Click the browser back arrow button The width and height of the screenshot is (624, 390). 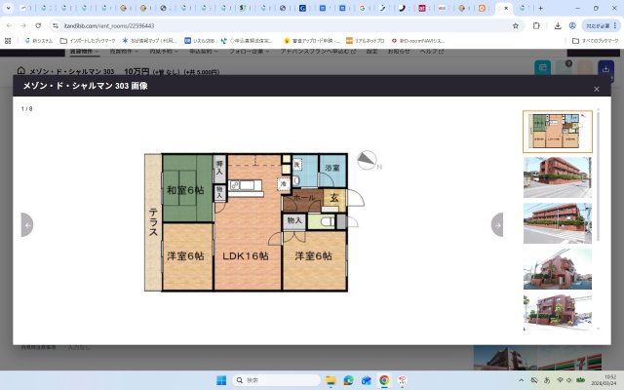[10, 25]
